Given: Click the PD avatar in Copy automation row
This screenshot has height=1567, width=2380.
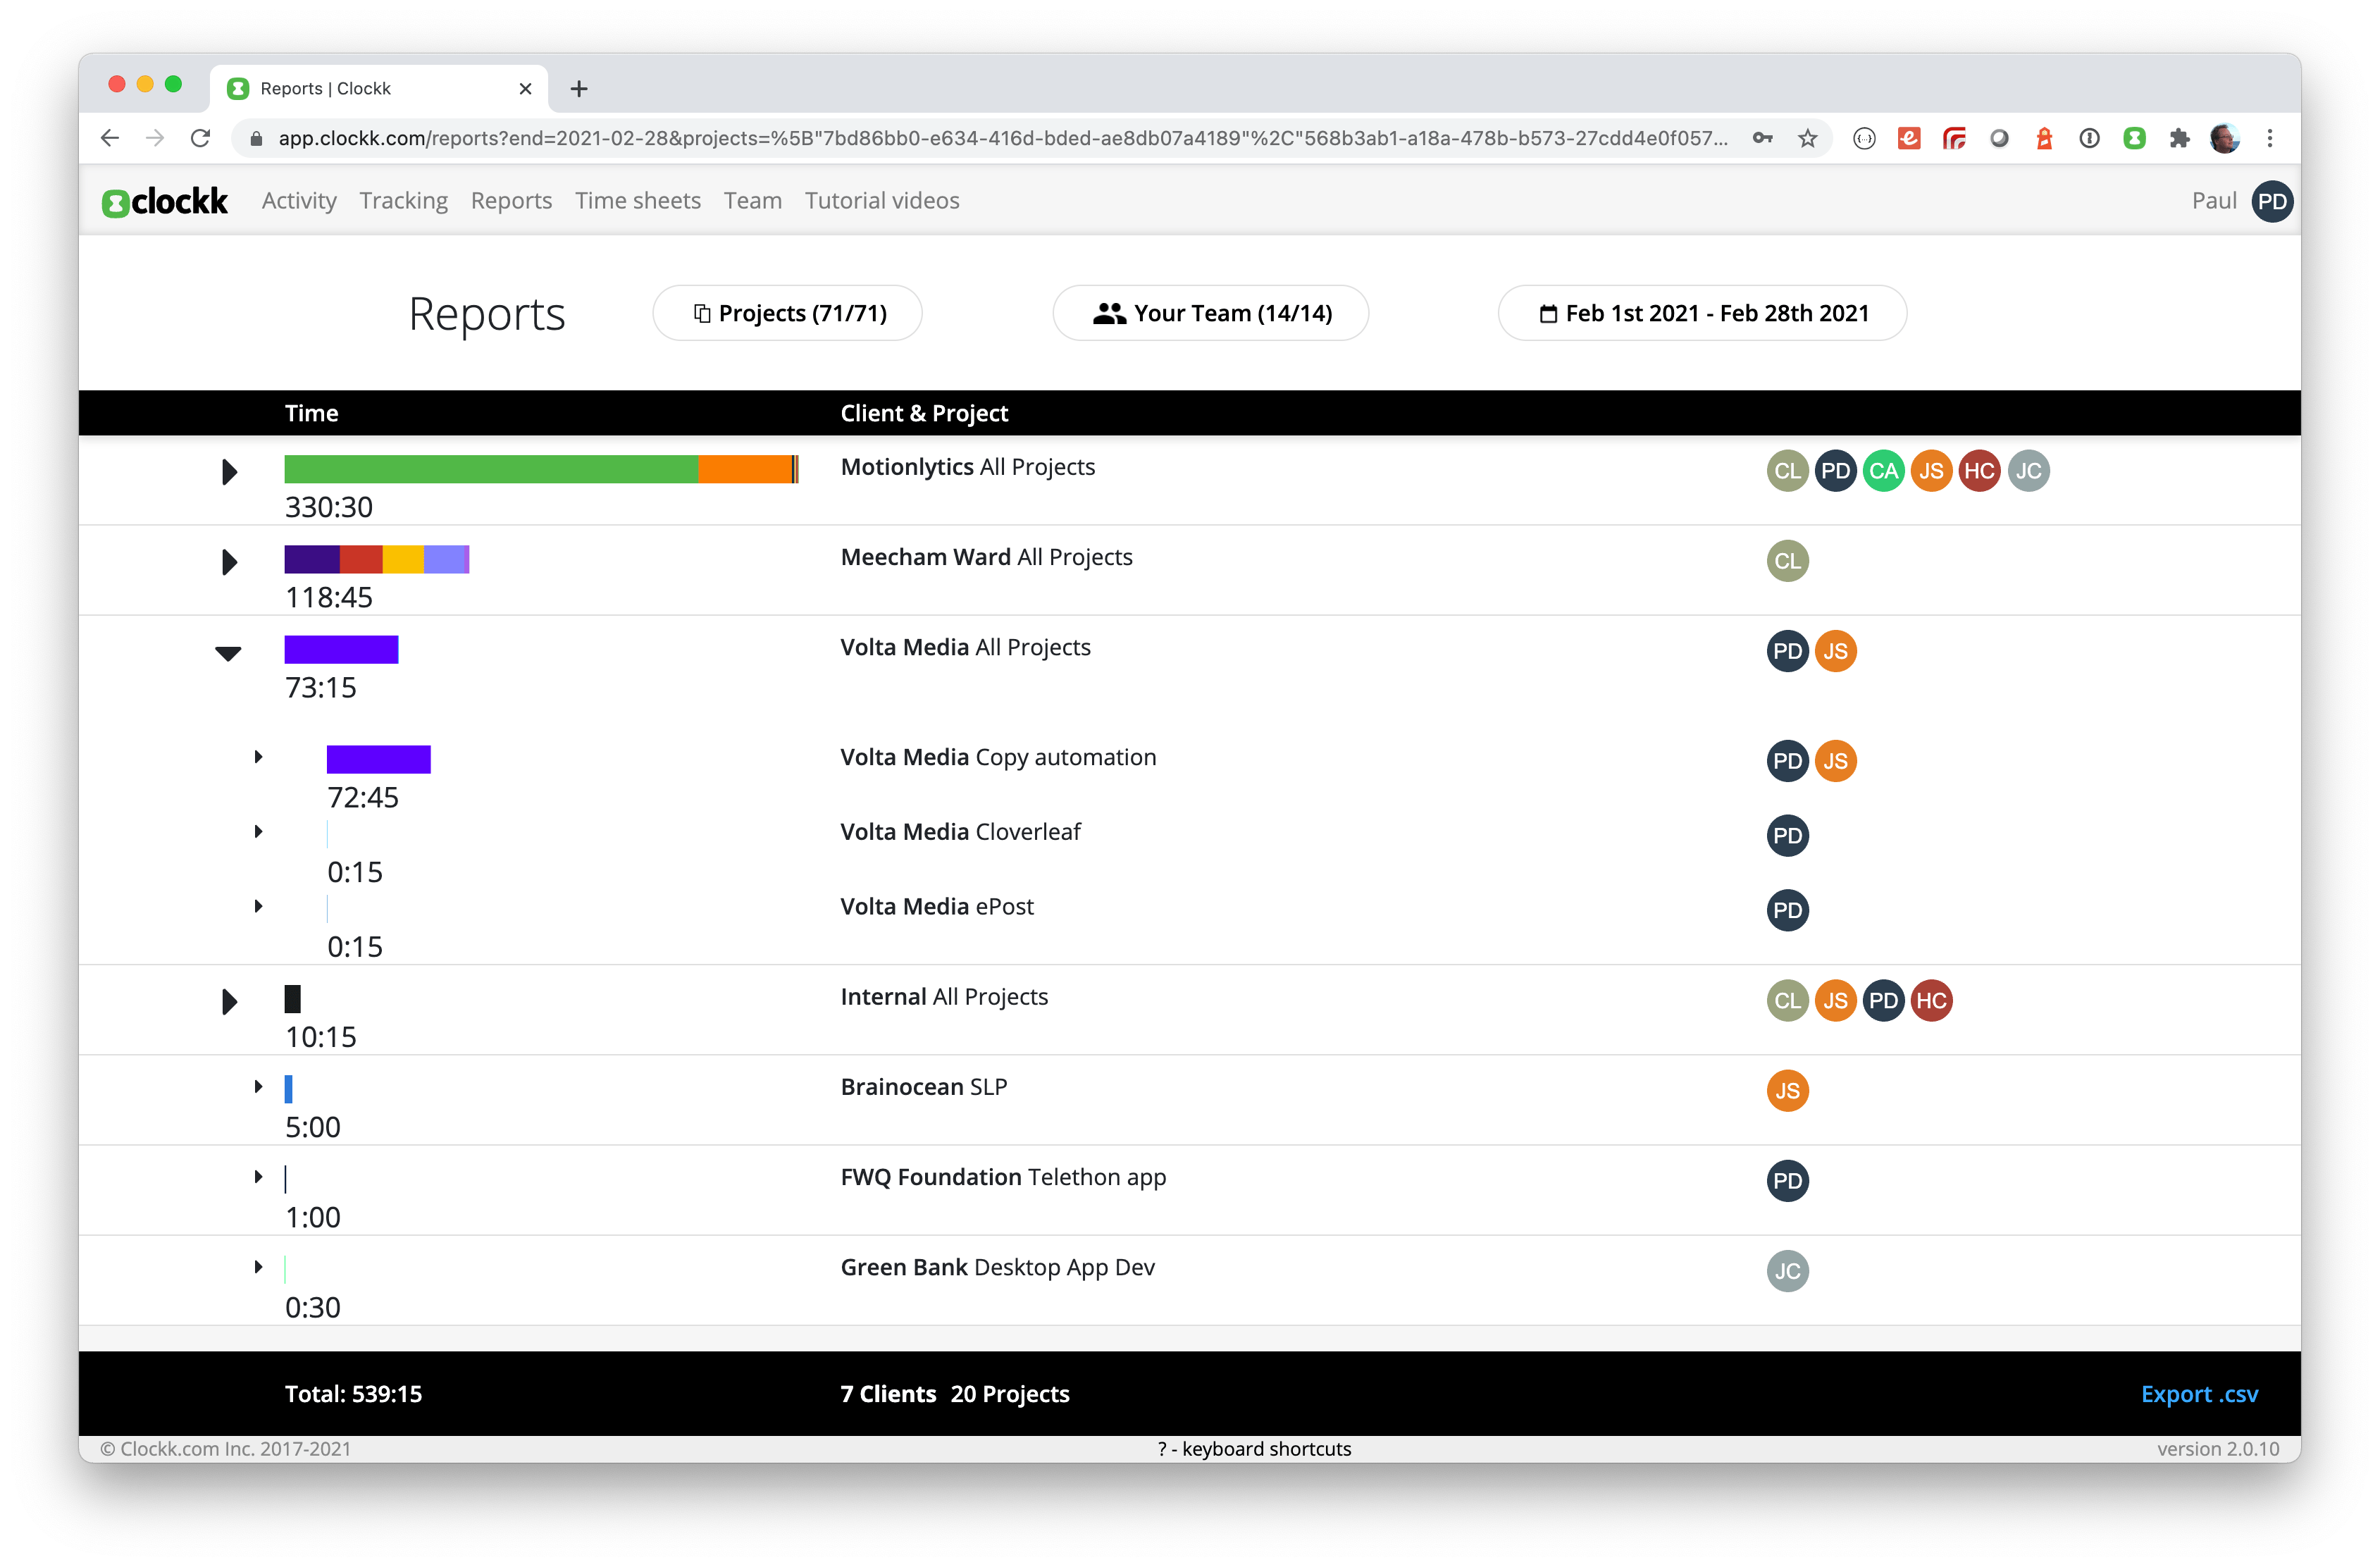Looking at the screenshot, I should 1787,761.
